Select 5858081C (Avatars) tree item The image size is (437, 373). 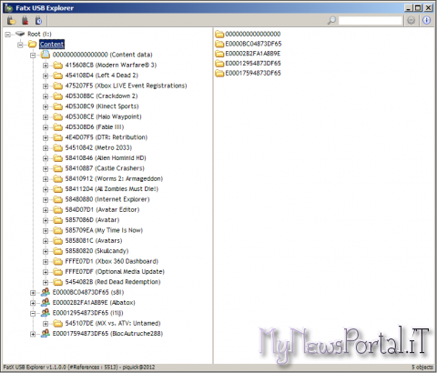(94, 240)
